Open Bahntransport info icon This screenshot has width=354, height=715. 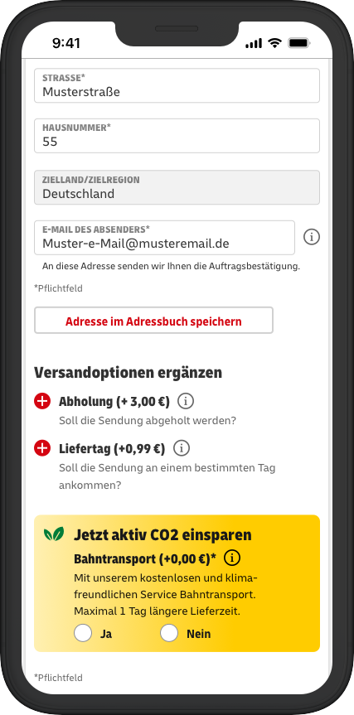(232, 558)
